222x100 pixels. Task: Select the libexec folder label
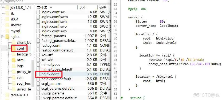point(16,25)
